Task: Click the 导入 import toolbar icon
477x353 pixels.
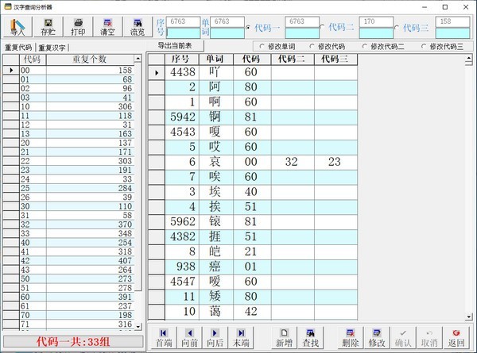Action: (17, 27)
